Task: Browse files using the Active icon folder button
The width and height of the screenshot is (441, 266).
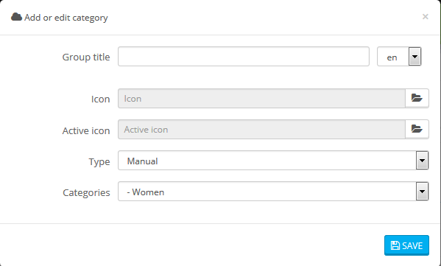Action: (417, 129)
